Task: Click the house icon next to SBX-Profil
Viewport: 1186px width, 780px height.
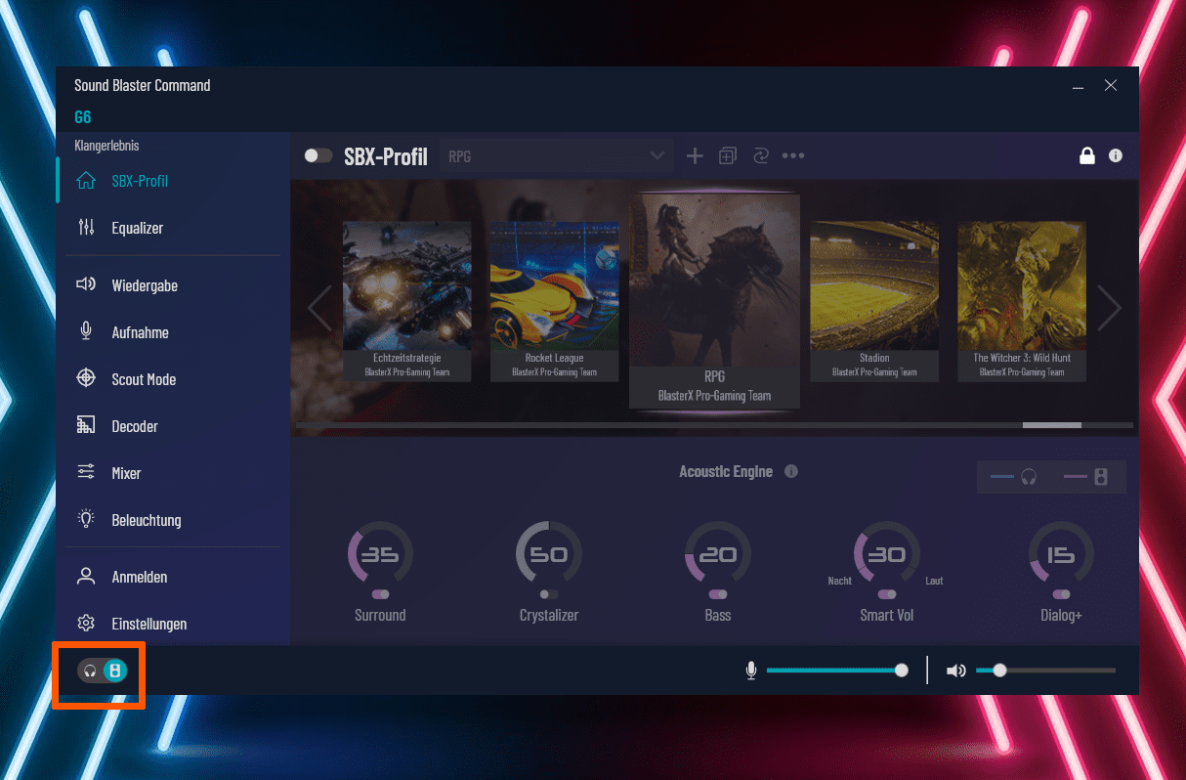Action: (x=86, y=181)
